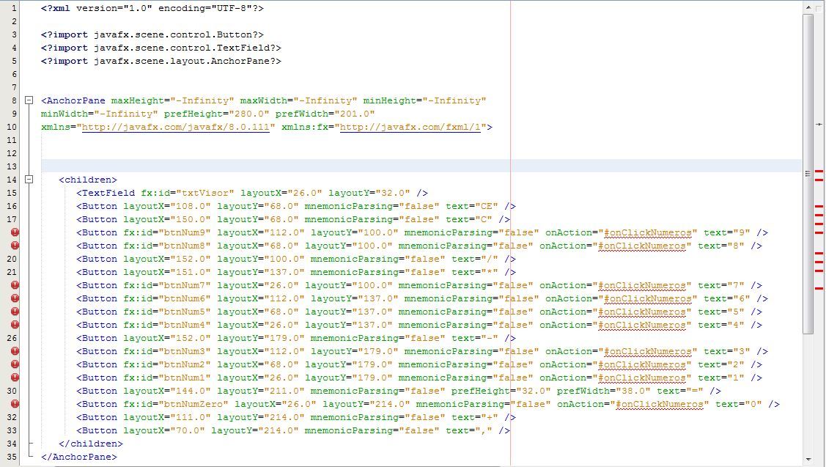The height and width of the screenshot is (467, 826).
Task: Click the text="-" attribute
Action: (x=475, y=338)
